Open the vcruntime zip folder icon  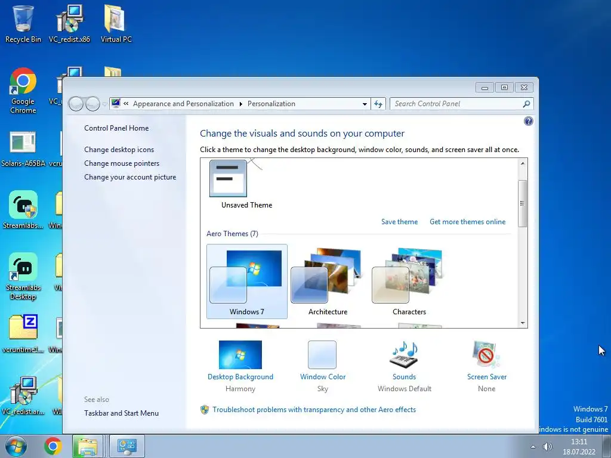[x=23, y=333]
